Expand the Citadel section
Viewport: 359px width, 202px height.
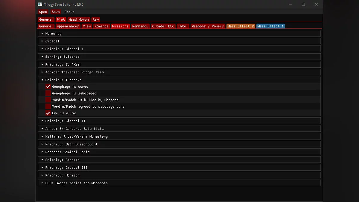click(179, 41)
